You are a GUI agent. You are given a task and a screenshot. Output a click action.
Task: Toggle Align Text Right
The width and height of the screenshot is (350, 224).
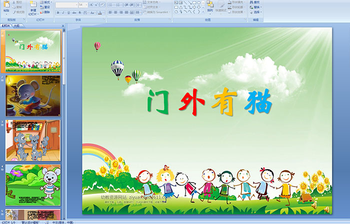[x=121, y=12]
